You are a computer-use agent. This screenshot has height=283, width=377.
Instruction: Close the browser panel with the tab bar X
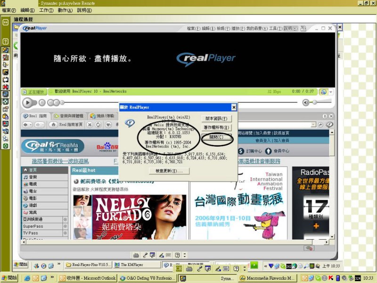tap(331, 116)
